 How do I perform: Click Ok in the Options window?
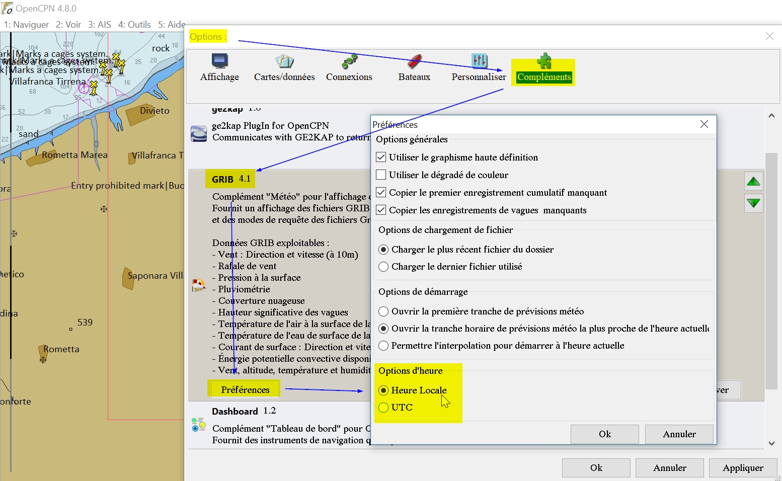596,468
